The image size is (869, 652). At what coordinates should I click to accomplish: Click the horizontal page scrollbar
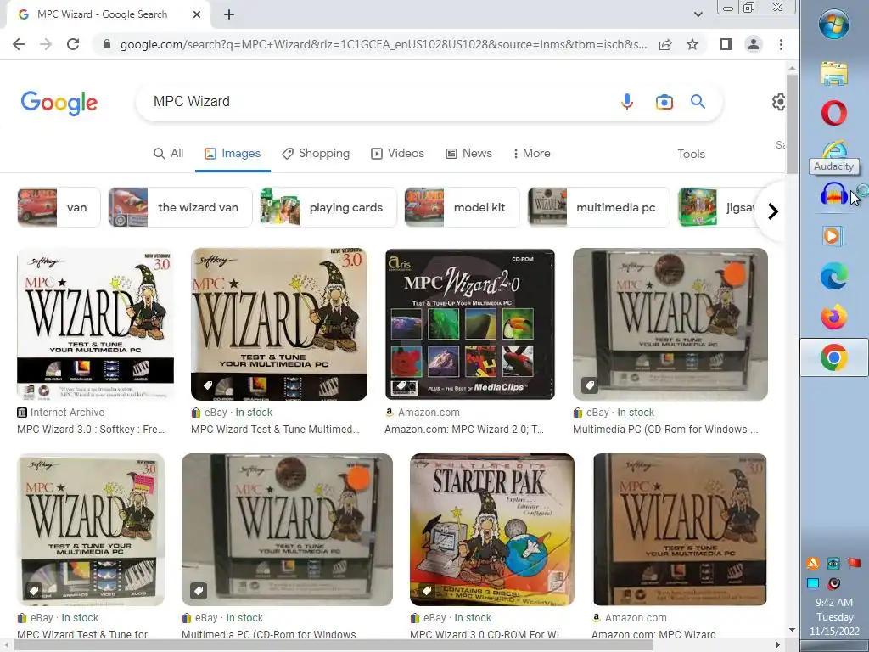(x=334, y=645)
